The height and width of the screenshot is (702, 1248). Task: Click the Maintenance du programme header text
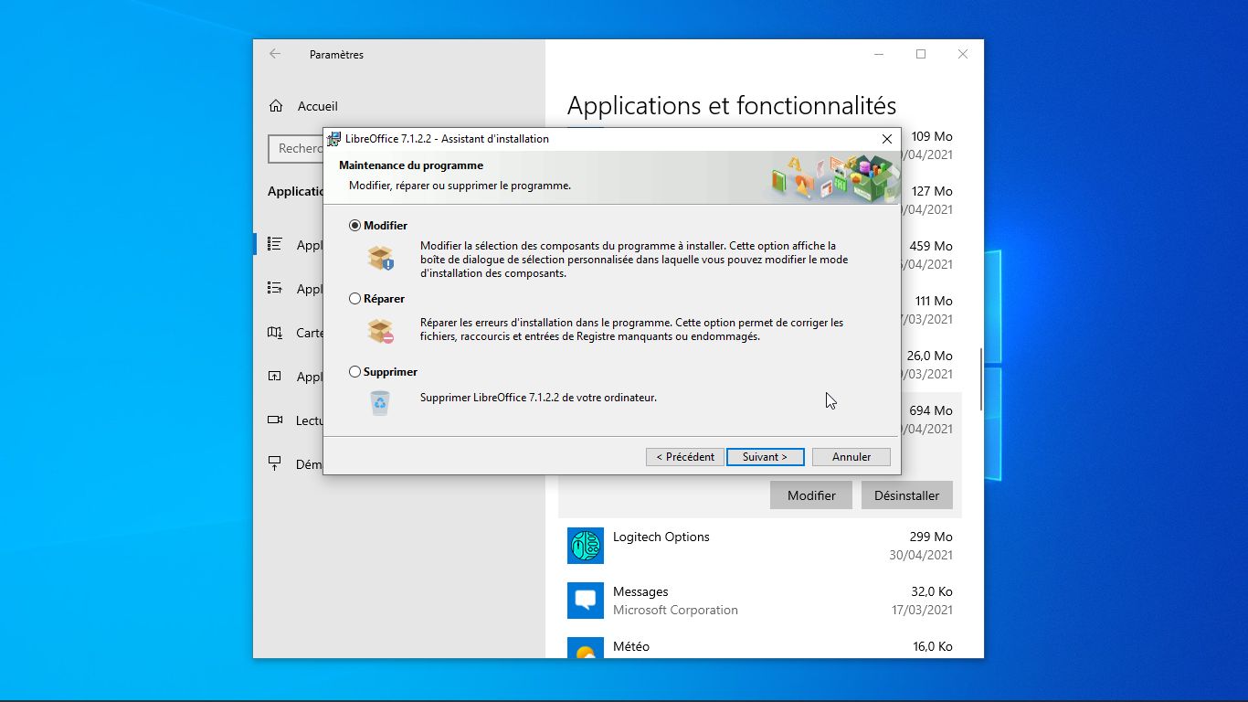tap(411, 165)
